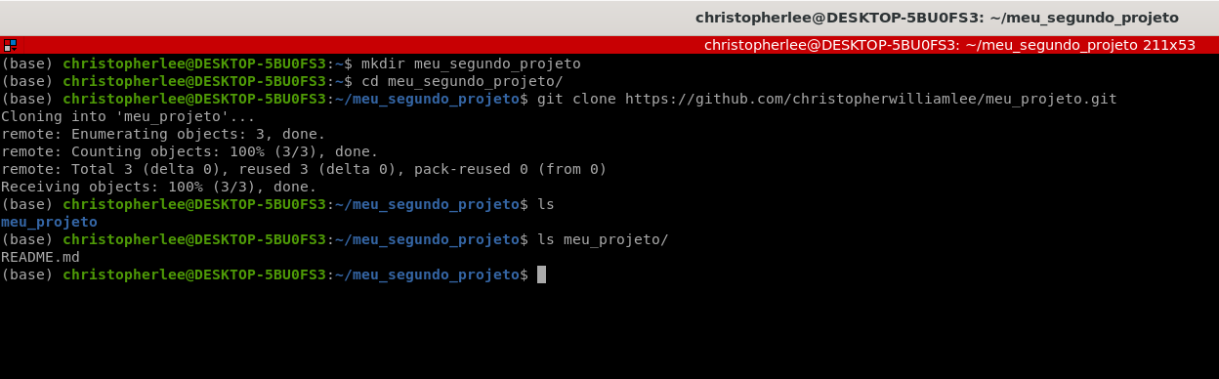Click the 'Enumerating objects' output line

coord(163,134)
